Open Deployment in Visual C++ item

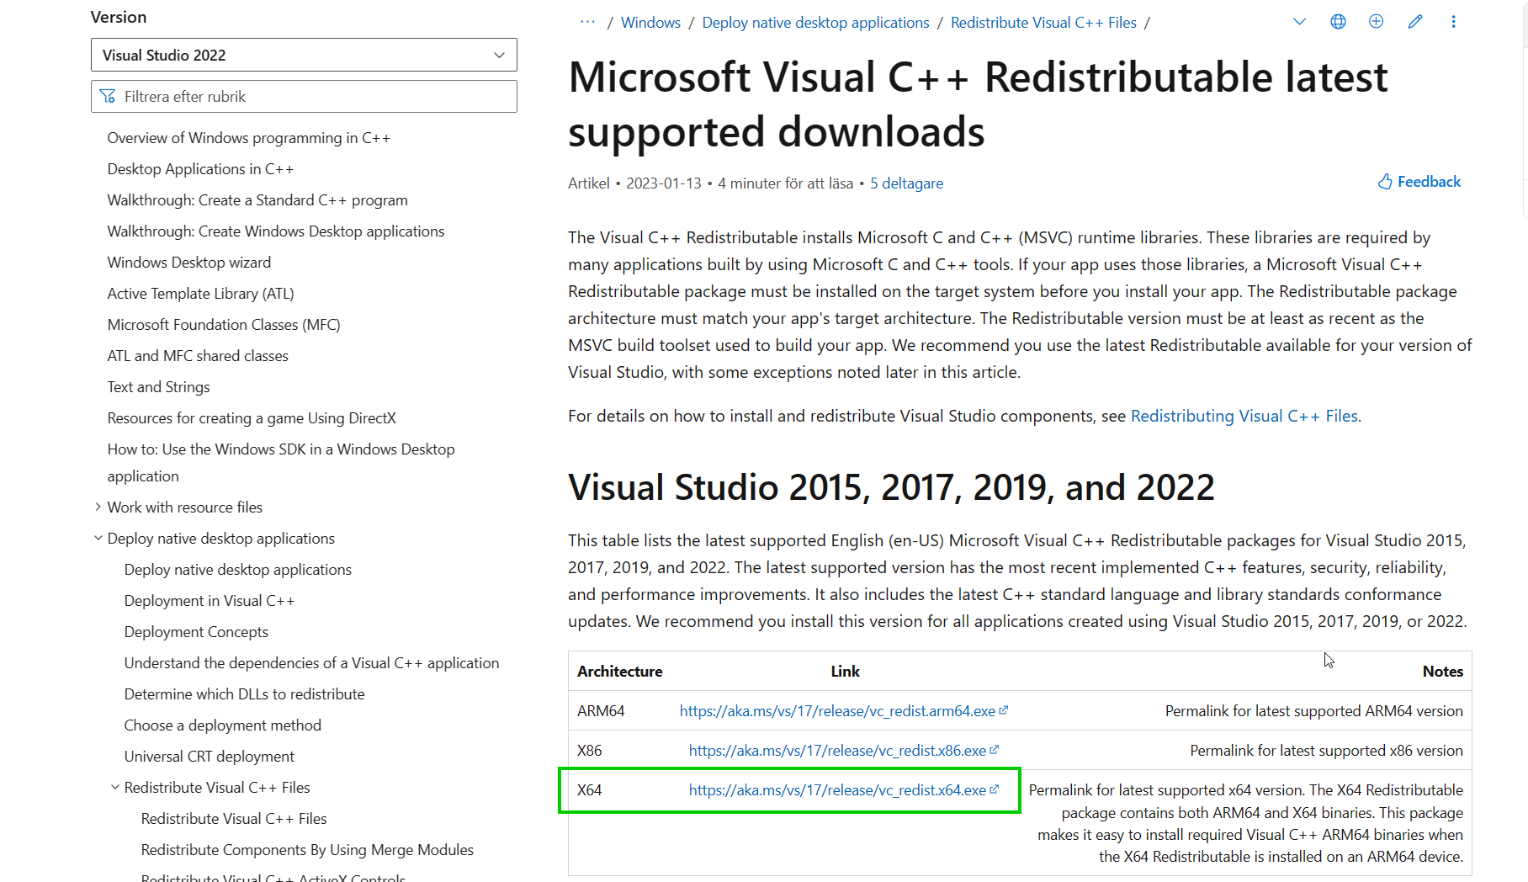click(210, 601)
